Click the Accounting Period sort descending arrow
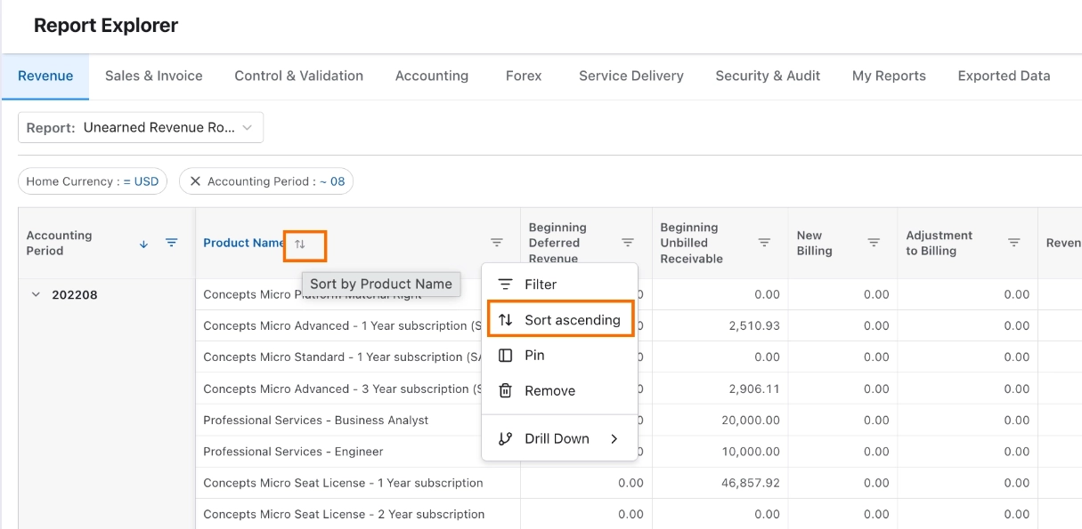The image size is (1082, 529). click(x=143, y=244)
